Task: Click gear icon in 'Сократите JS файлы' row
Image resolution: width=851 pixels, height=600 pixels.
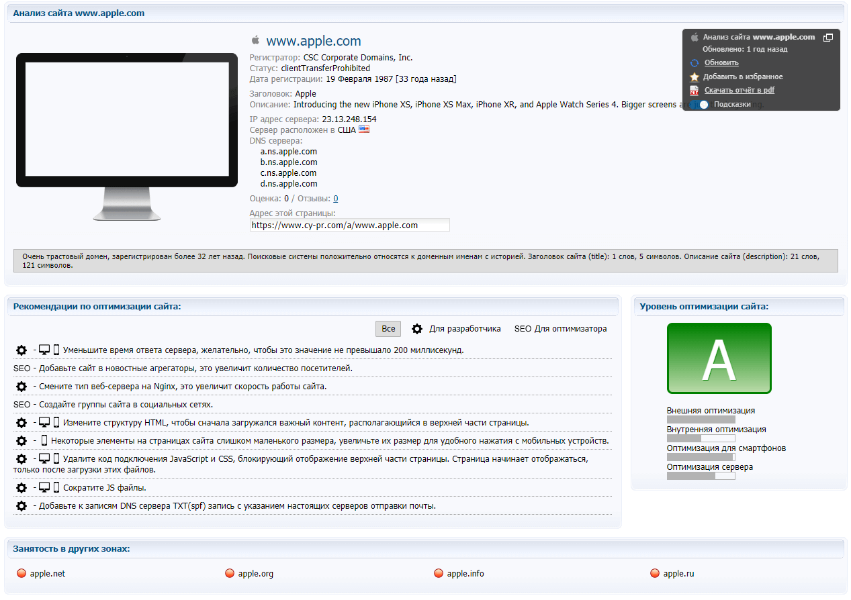Action: [x=21, y=488]
